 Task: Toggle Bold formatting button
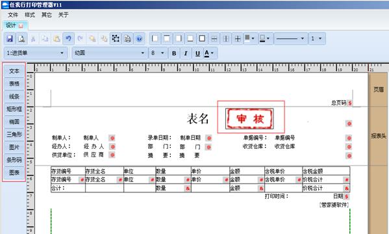click(174, 53)
